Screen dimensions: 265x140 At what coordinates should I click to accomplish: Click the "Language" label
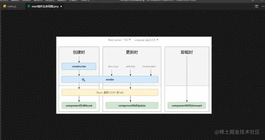tap(139, 40)
